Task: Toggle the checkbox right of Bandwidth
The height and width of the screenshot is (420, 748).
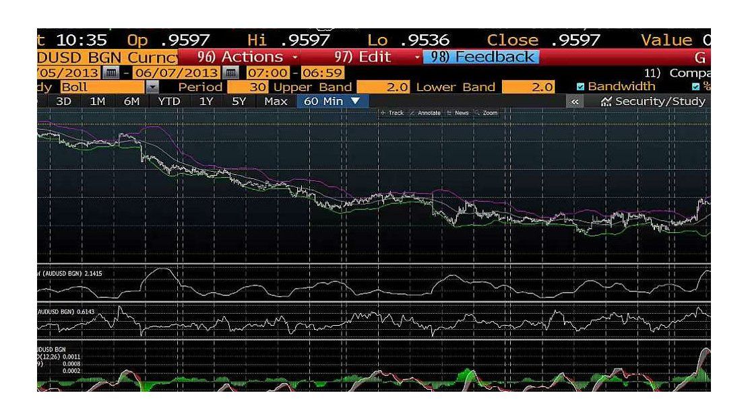Action: (x=696, y=87)
